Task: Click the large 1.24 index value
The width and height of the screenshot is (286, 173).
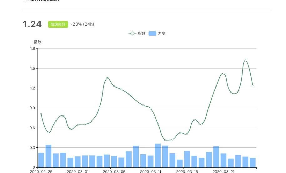Action: (x=32, y=24)
